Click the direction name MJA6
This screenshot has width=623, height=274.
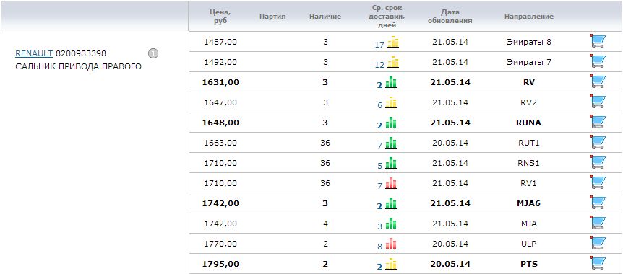click(529, 203)
